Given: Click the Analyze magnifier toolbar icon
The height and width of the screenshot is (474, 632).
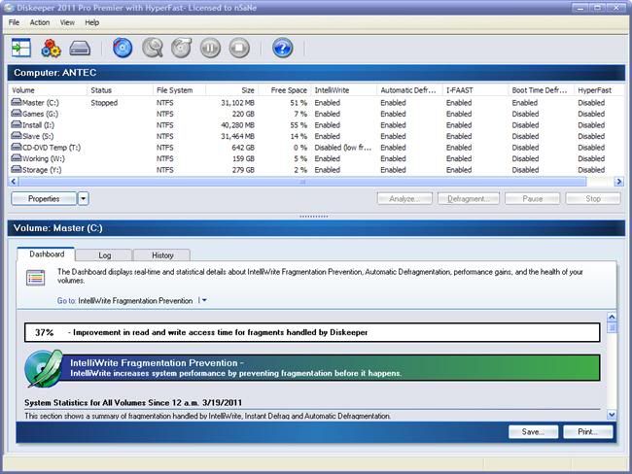Looking at the screenshot, I should coord(153,48).
